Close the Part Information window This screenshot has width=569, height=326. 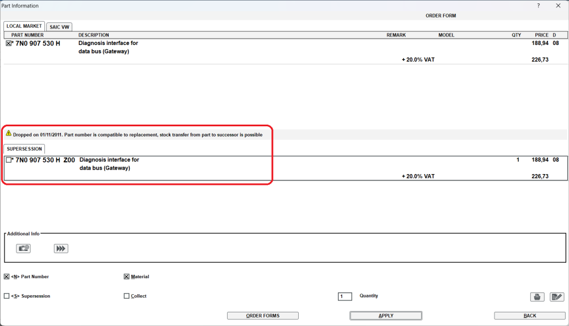coord(558,6)
